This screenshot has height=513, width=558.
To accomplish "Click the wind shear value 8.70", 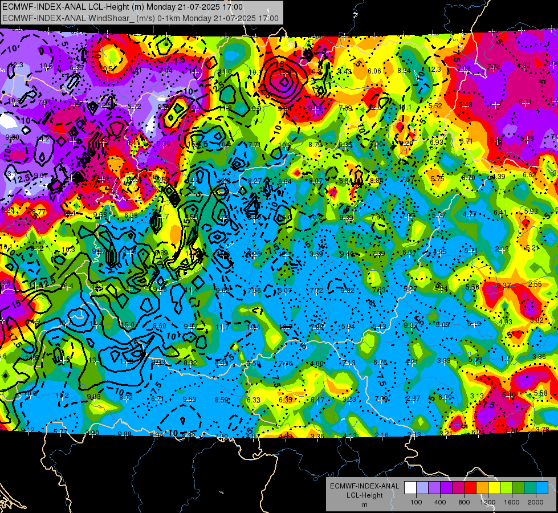I will click(468, 178).
